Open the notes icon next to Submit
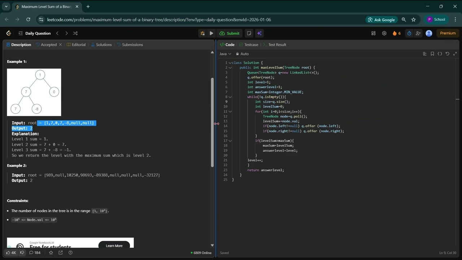This screenshot has width=462, height=260. 249,33
